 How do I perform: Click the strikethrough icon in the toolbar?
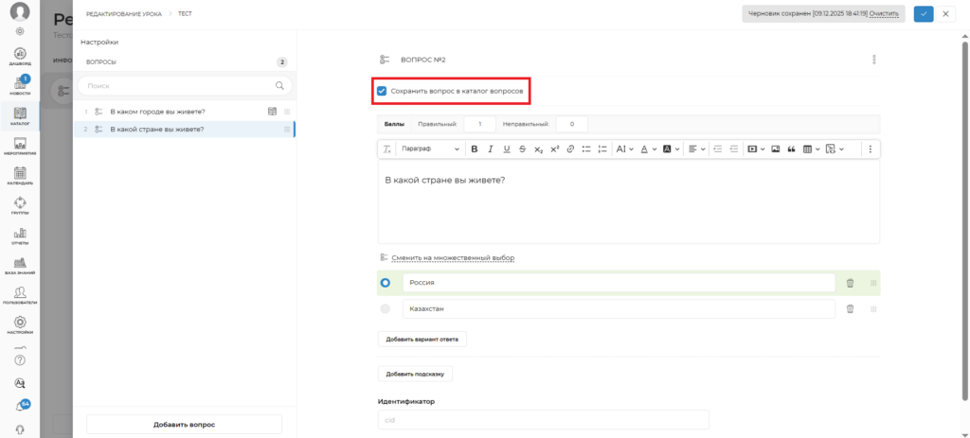pyautogui.click(x=522, y=149)
